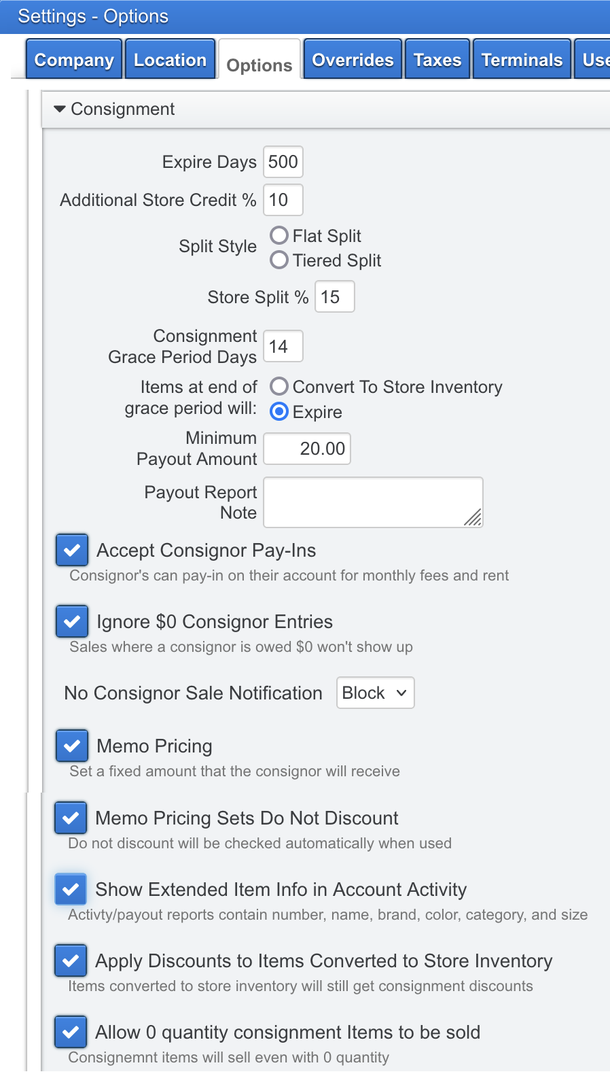Image resolution: width=610 pixels, height=1074 pixels.
Task: Disable Allow 0 quantity consignment Items
Action: (x=70, y=1032)
